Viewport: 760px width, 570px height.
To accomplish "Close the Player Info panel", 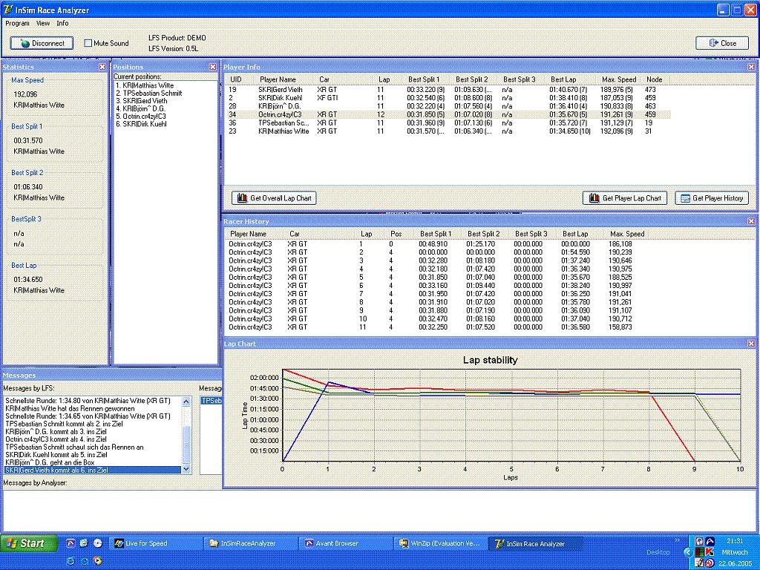I will point(751,67).
